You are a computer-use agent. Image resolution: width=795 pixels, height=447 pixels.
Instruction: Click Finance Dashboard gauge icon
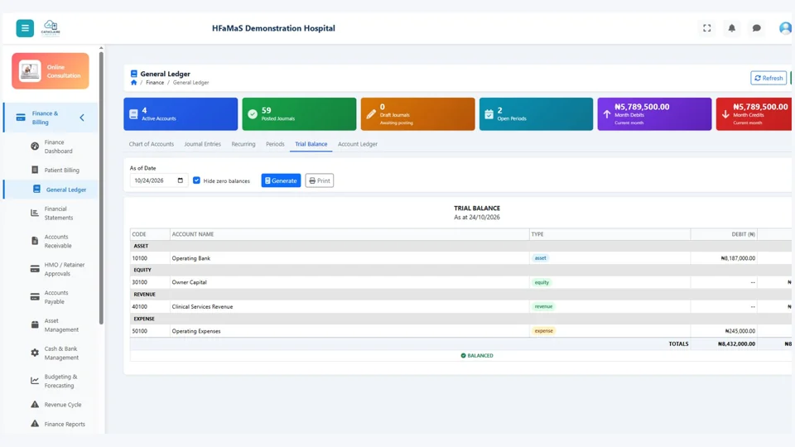pos(35,147)
